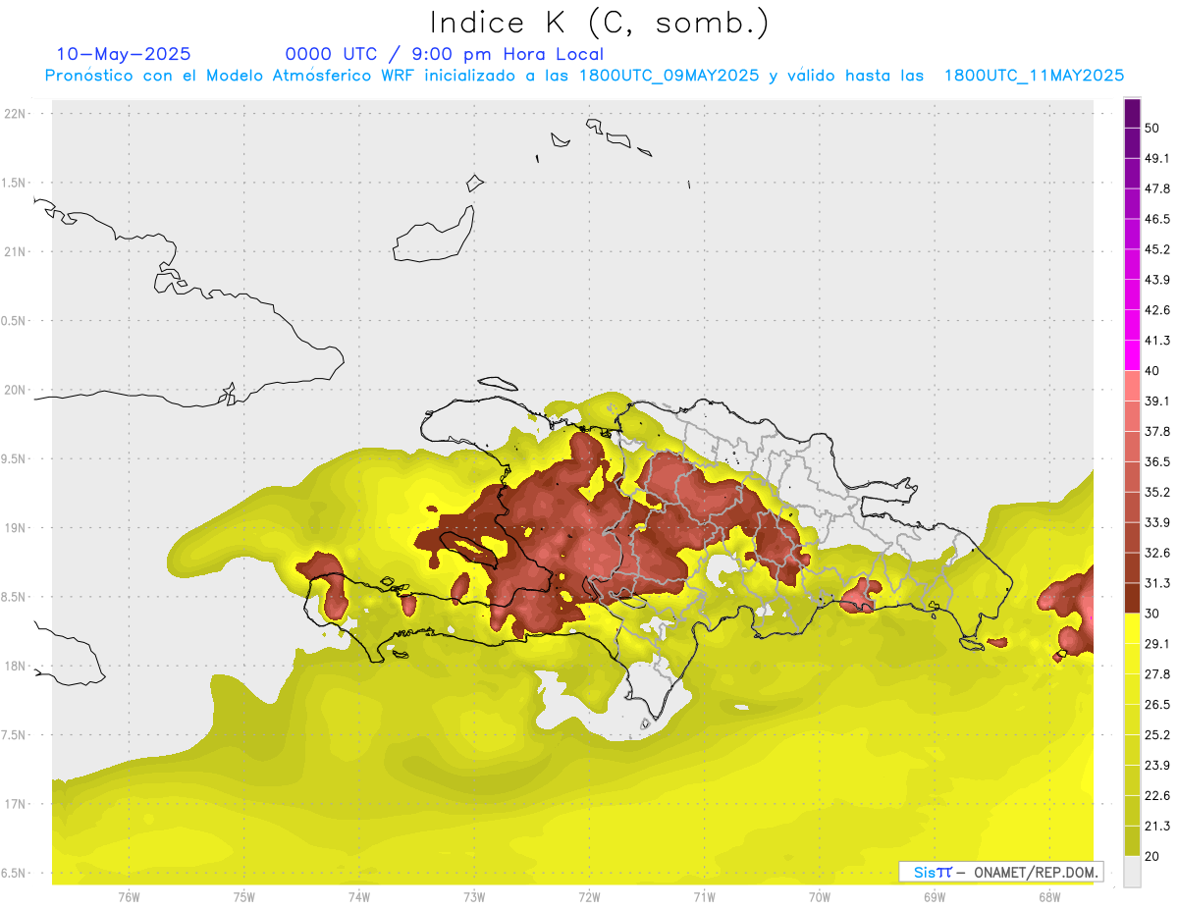
Task: Click the "19N" latitude label
Action: click(15, 528)
